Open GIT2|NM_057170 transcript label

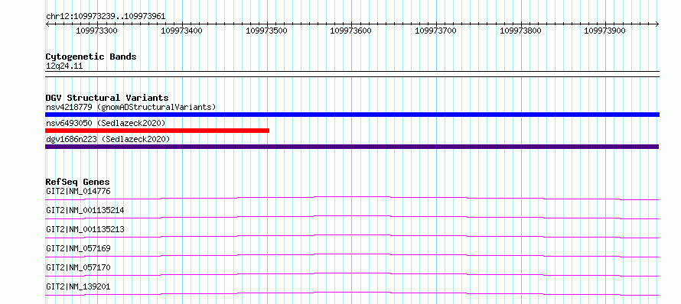click(x=78, y=267)
